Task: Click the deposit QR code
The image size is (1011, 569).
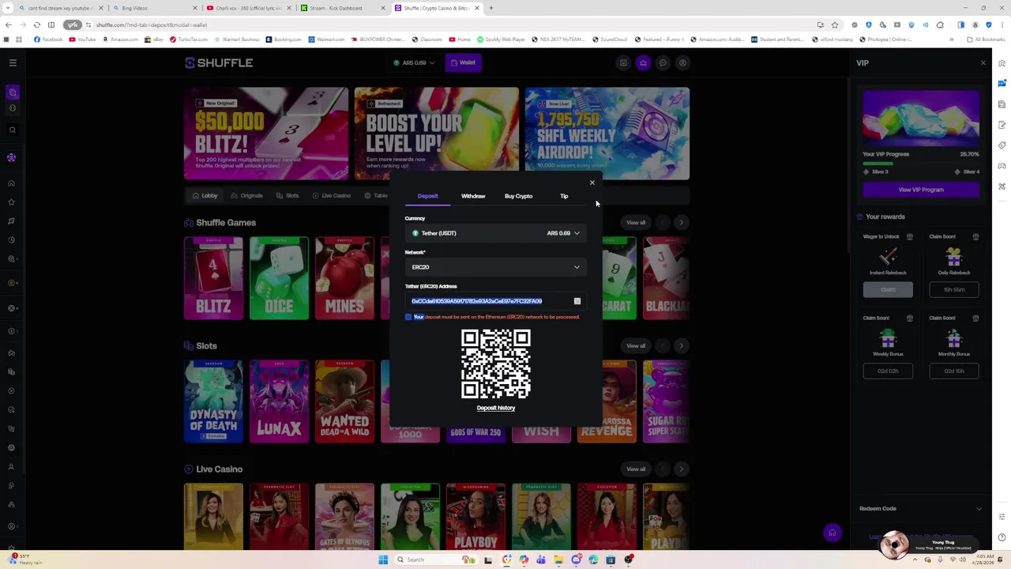Action: coord(495,364)
